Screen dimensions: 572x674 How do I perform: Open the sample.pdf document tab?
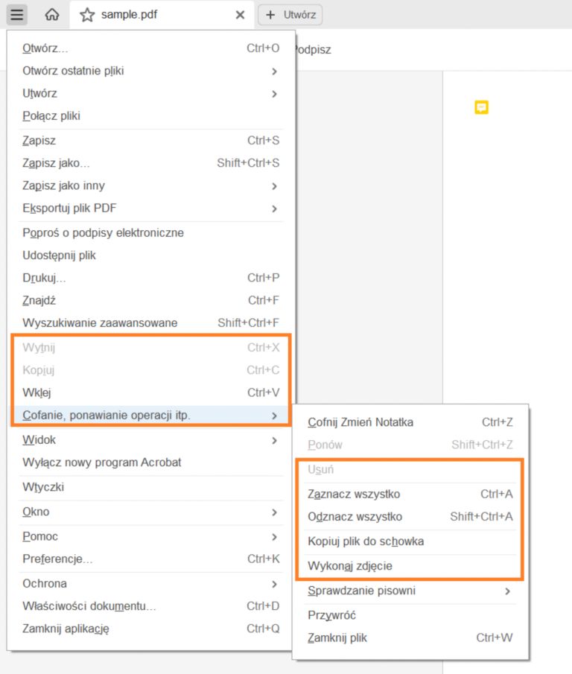[149, 15]
